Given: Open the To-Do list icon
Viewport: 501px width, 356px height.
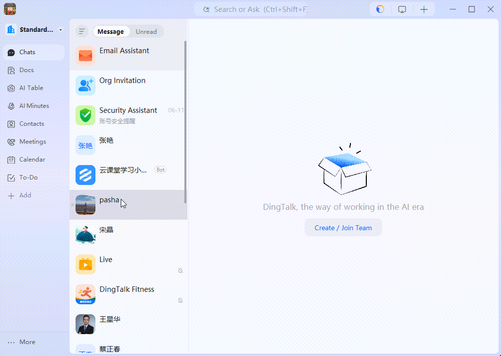Looking at the screenshot, I should pyautogui.click(x=11, y=178).
